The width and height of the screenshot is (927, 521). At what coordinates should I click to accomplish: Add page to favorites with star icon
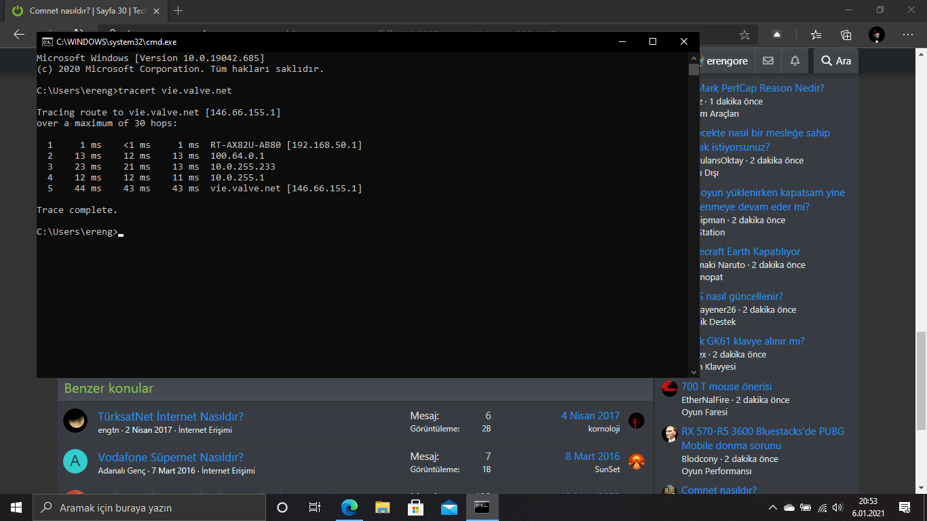pos(744,35)
